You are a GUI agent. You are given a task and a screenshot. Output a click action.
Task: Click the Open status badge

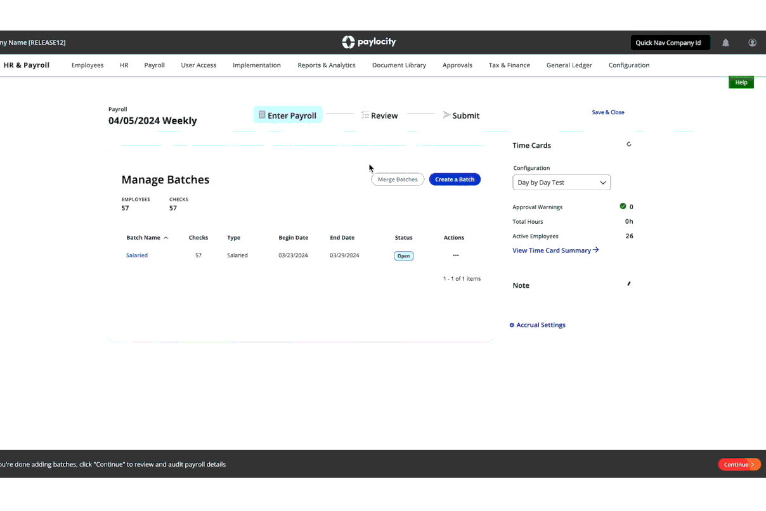coord(404,256)
